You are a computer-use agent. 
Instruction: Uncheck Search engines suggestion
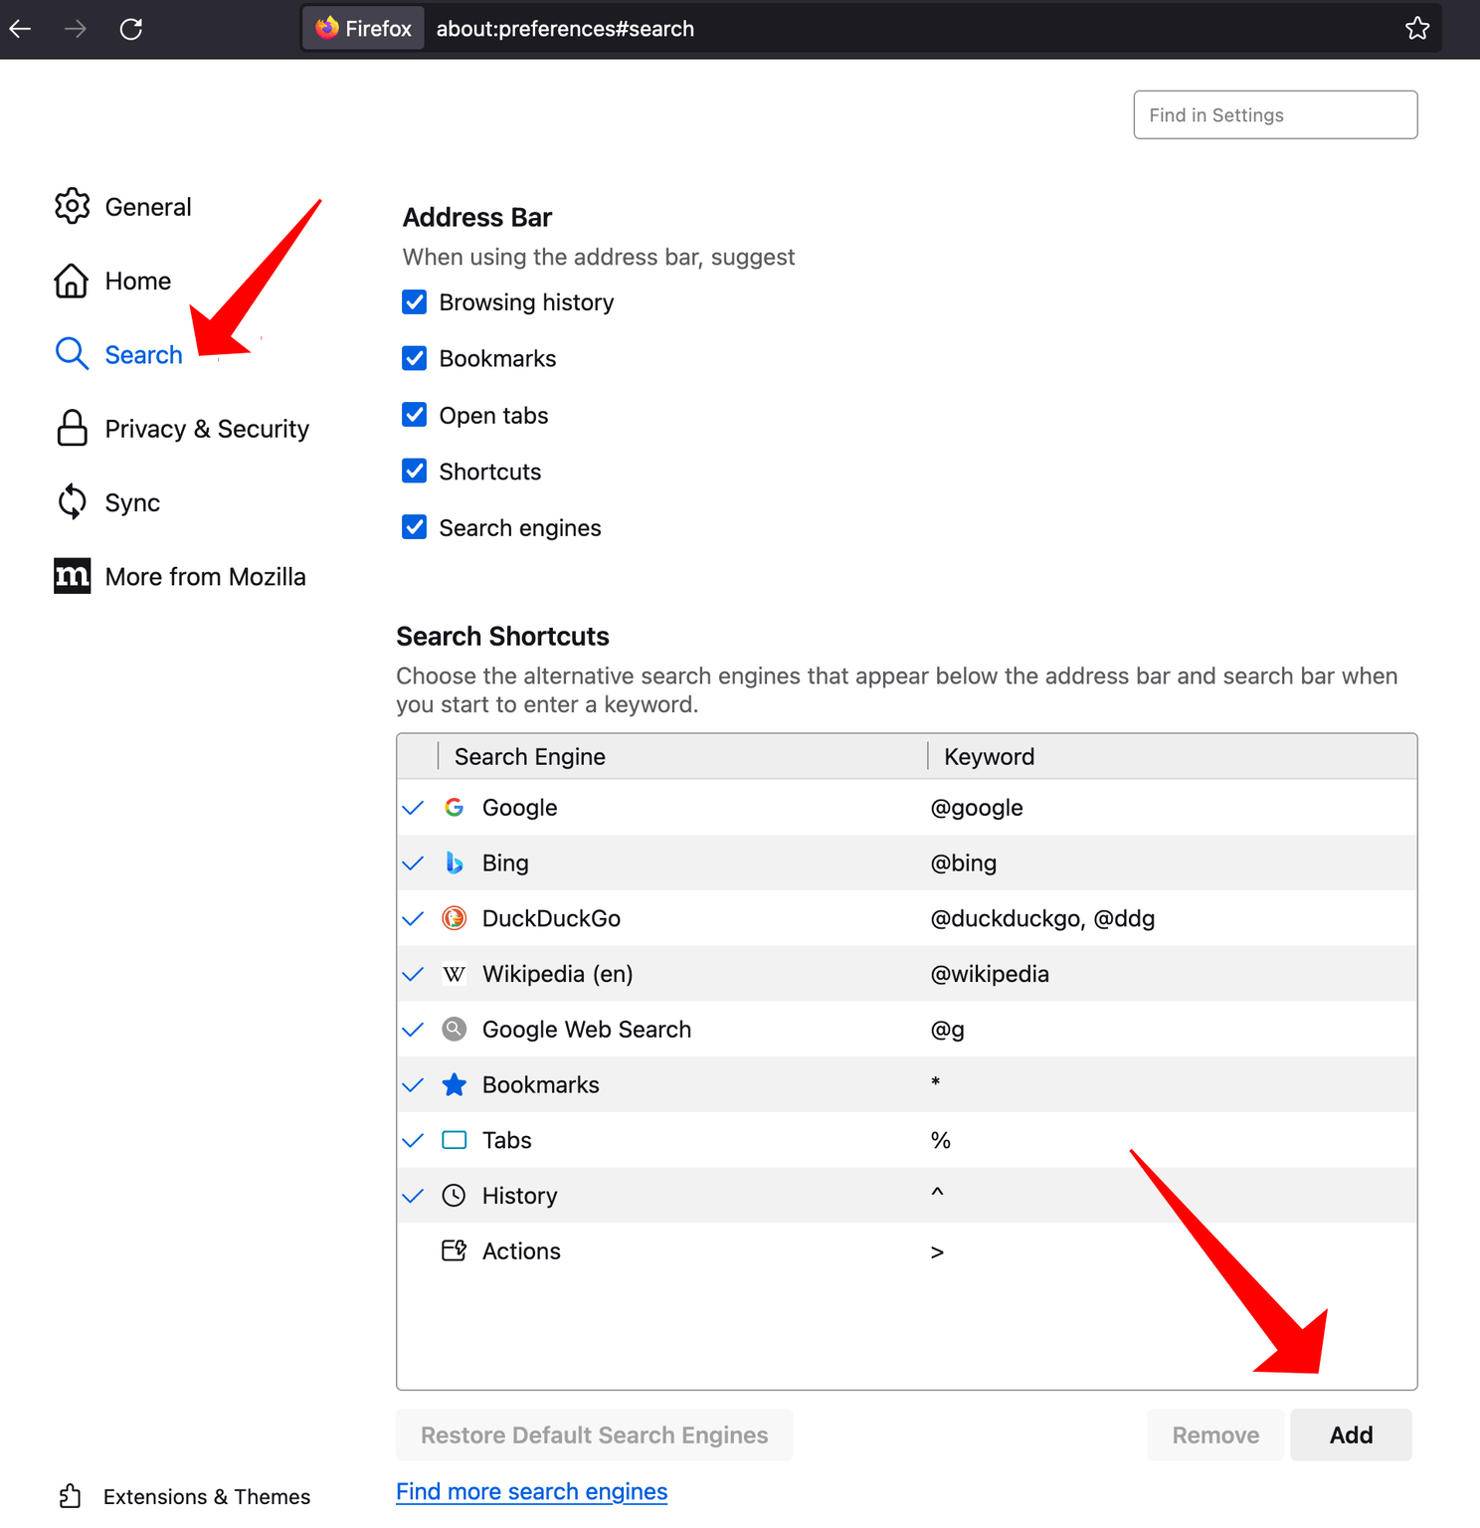415,527
